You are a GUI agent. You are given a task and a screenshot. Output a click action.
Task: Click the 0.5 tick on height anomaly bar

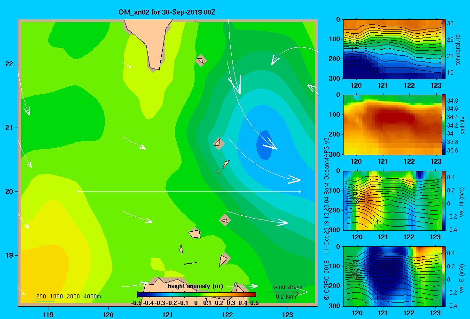(x=254, y=303)
